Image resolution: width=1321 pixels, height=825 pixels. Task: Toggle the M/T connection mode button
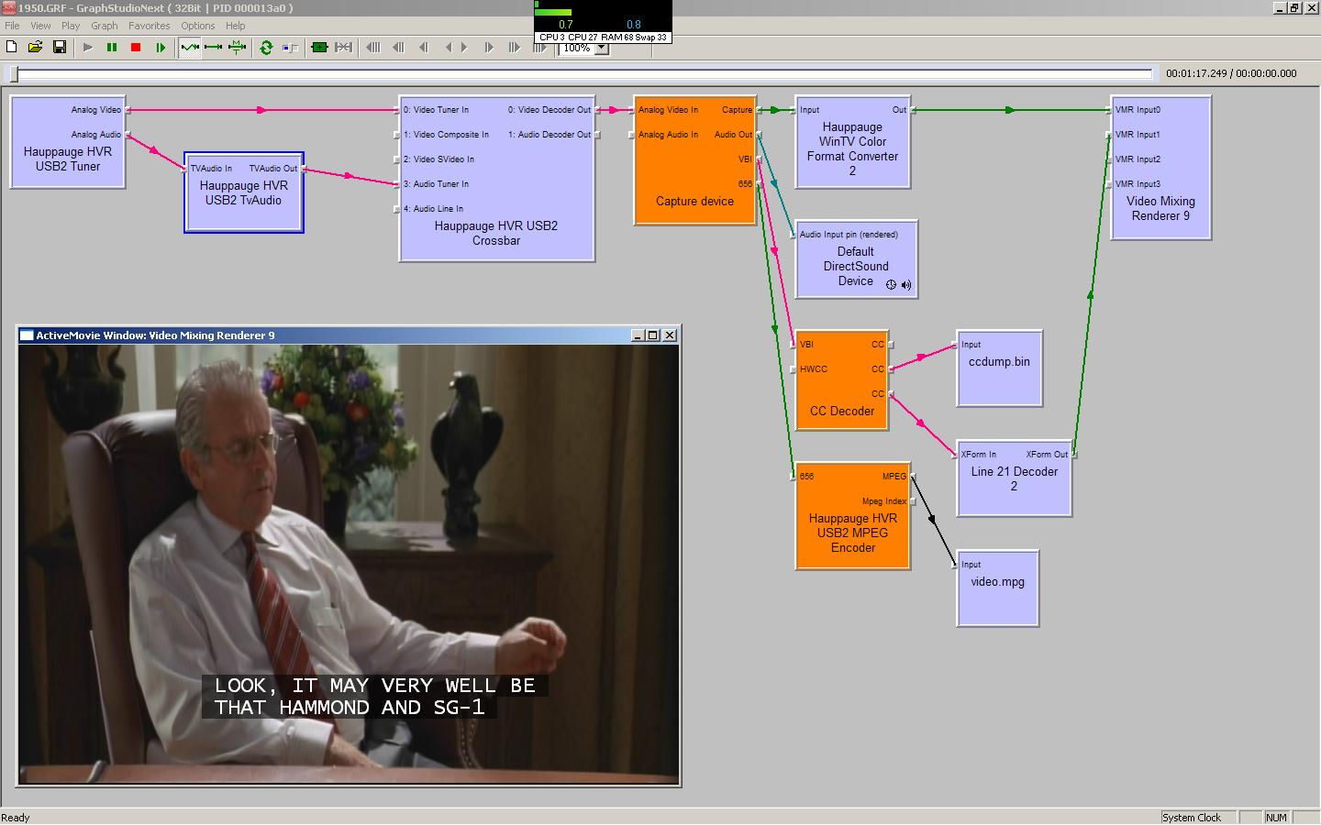(x=237, y=47)
